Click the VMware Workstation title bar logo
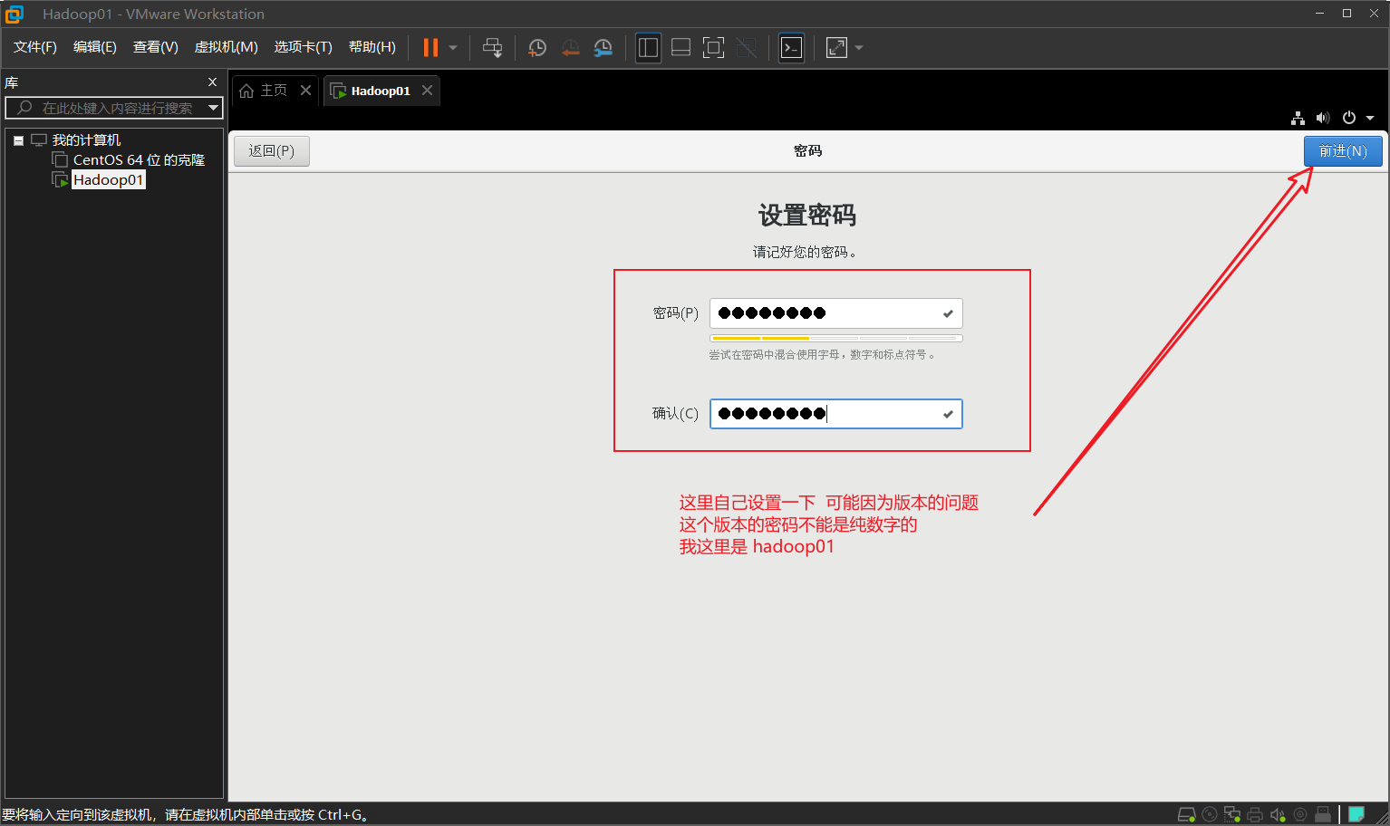 point(14,14)
